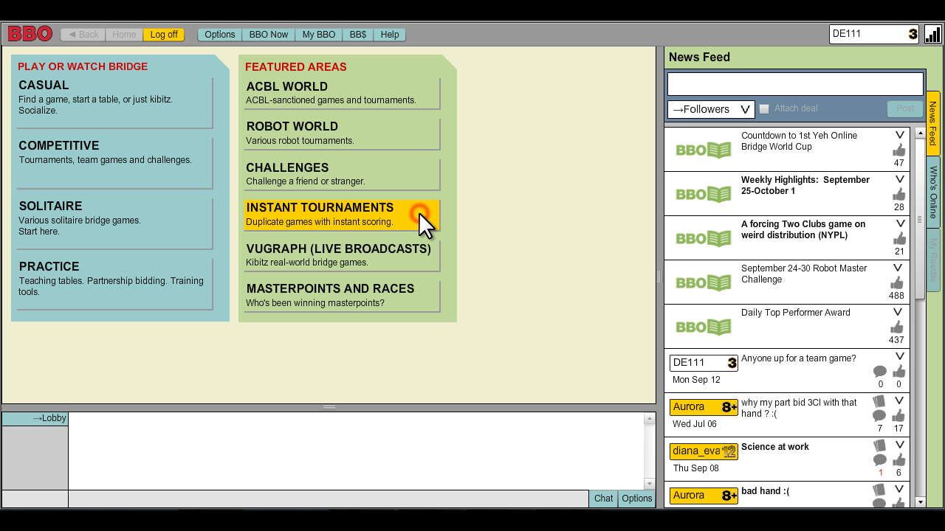Open the Practice teaching tables area
The height and width of the screenshot is (531, 945).
pyautogui.click(x=115, y=284)
